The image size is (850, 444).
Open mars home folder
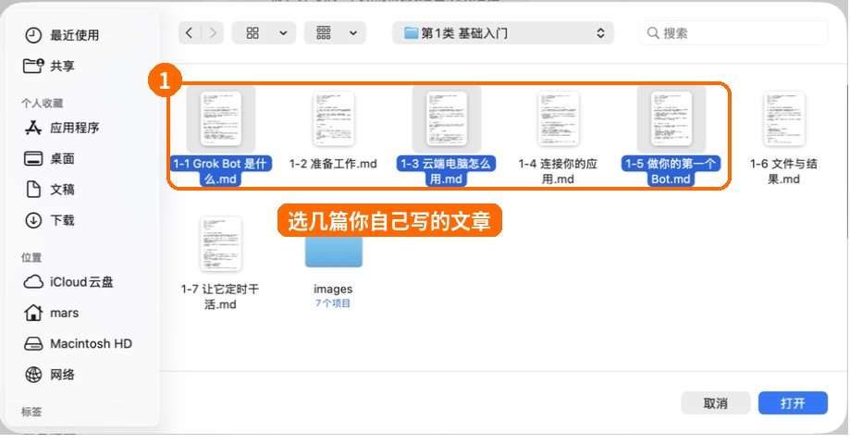(x=52, y=314)
